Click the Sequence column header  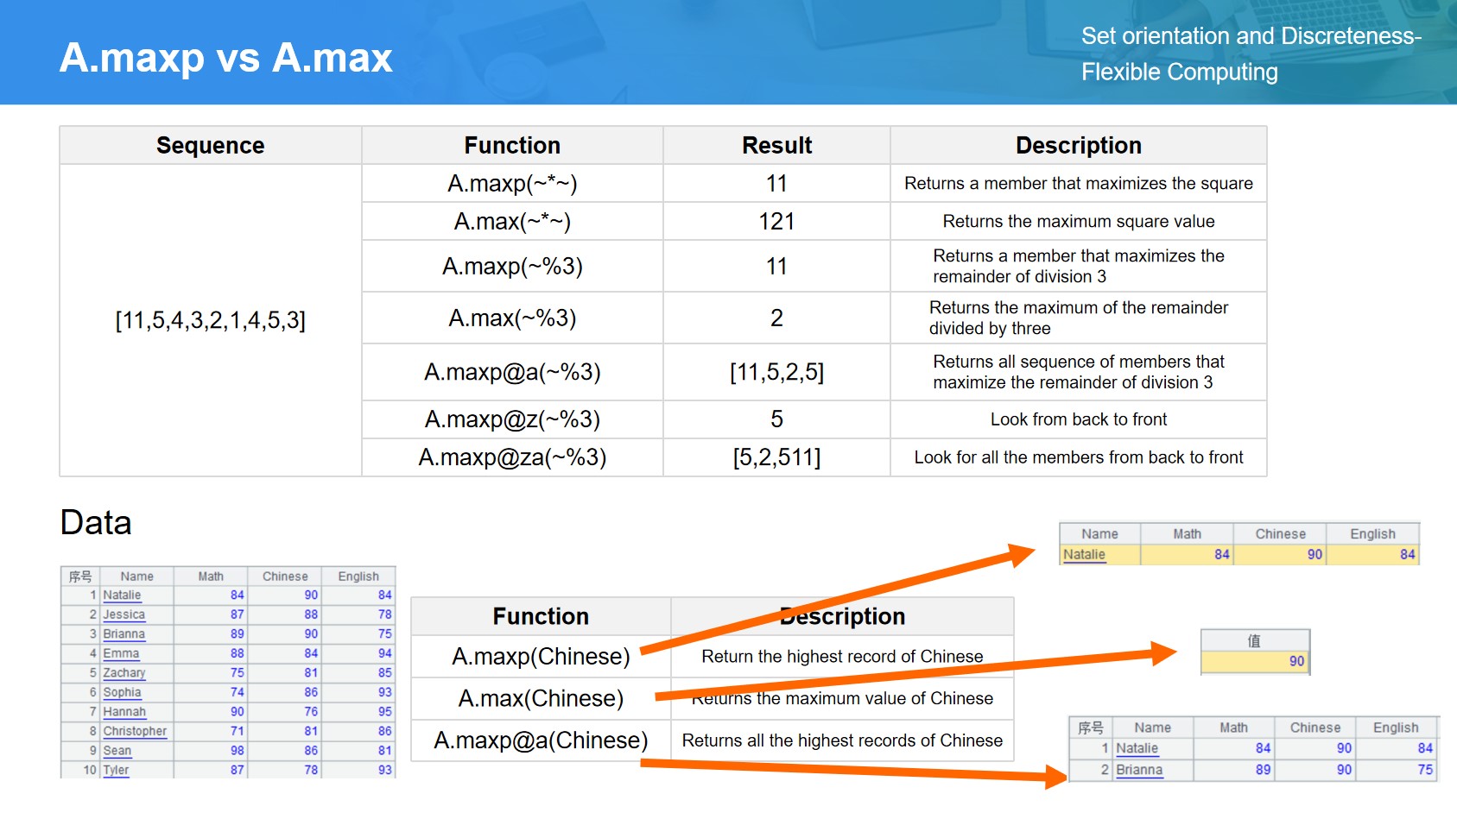click(x=210, y=146)
